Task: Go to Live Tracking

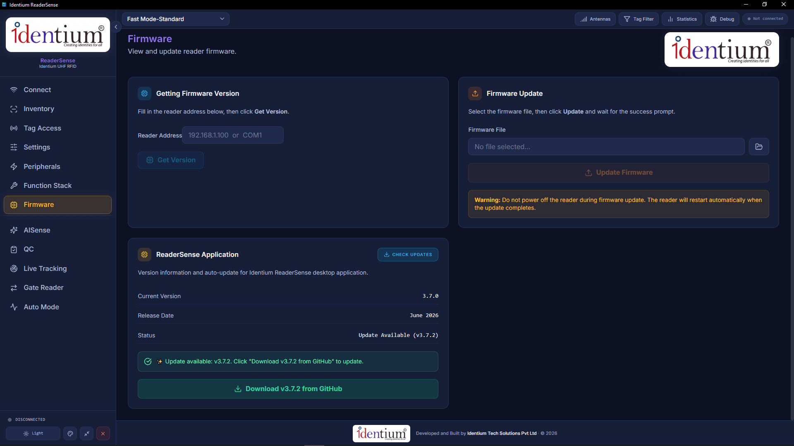Action: 57,268
